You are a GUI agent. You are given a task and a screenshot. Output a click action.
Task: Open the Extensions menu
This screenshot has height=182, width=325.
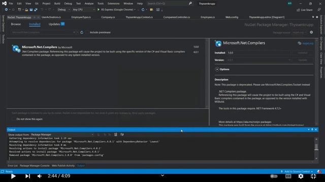113,4
